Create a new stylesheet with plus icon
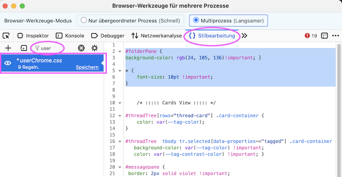This screenshot has height=177, width=342. click(8, 48)
